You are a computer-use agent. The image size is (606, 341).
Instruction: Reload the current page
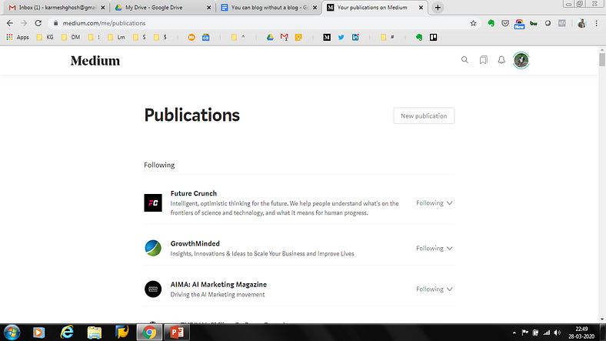click(x=38, y=23)
